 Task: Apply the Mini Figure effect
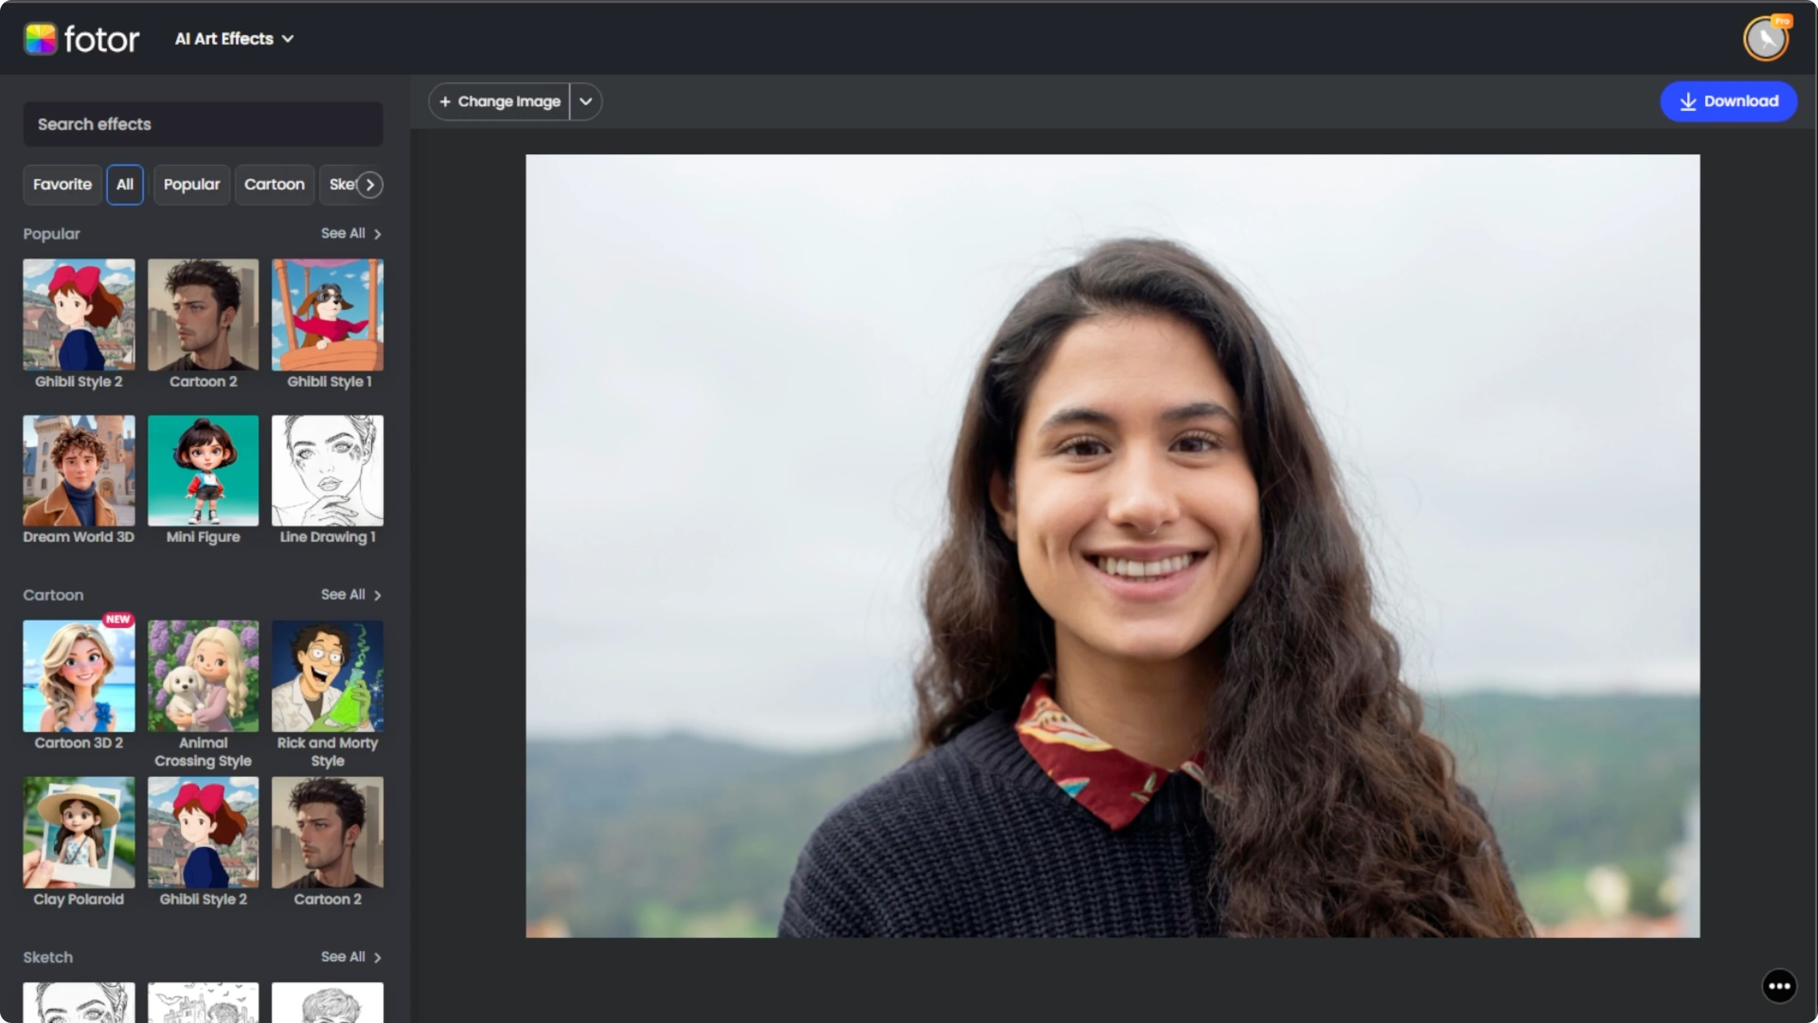tap(203, 471)
